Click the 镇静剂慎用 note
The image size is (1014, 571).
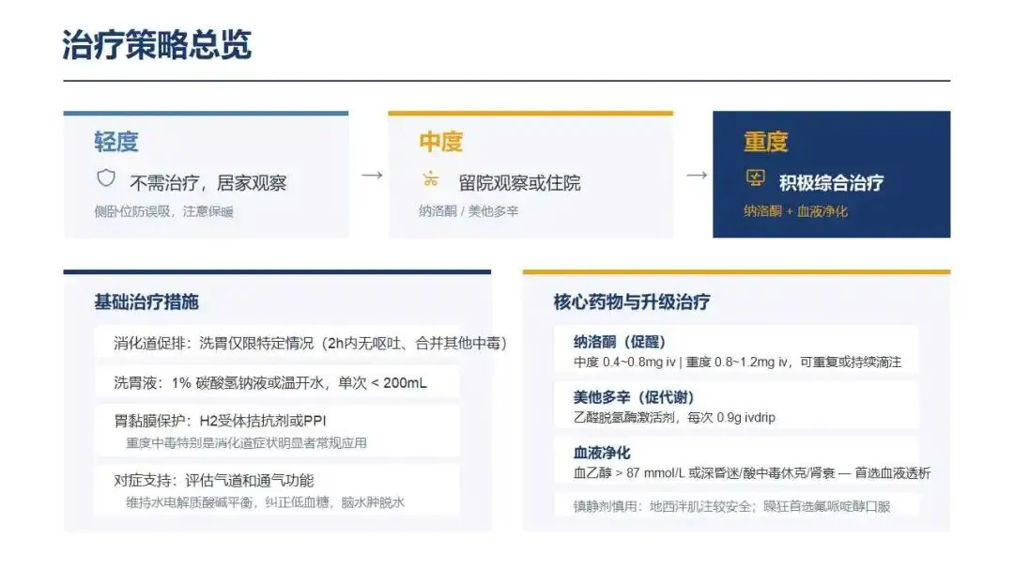[732, 506]
